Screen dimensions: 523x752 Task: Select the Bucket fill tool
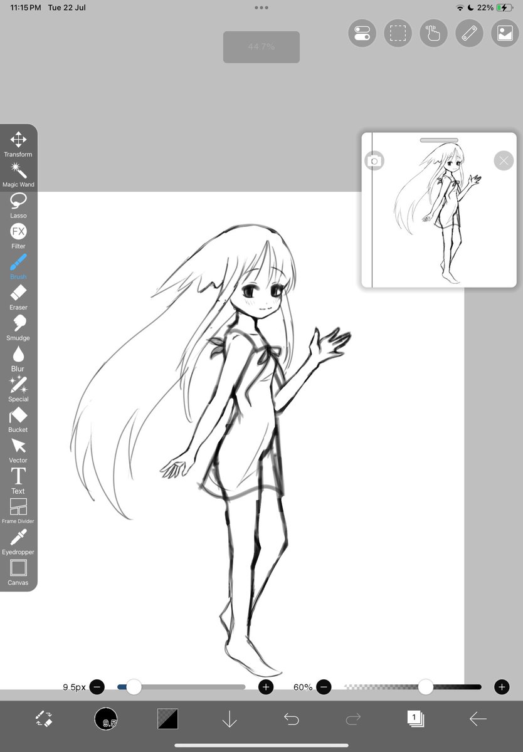click(x=18, y=420)
